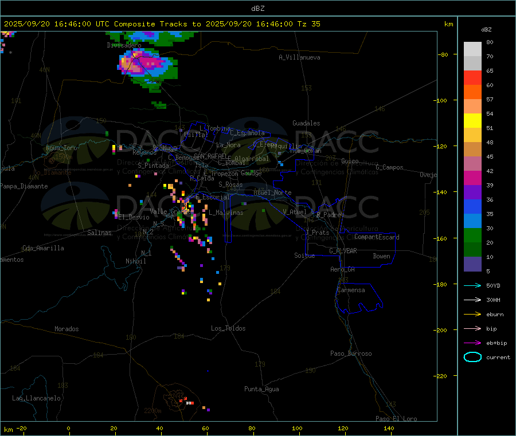Pick the red 60-65 dBZ legend swatch

click(x=472, y=78)
